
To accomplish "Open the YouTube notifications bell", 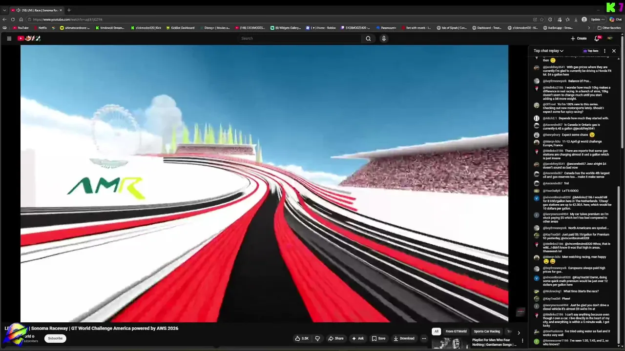I will tap(597, 39).
